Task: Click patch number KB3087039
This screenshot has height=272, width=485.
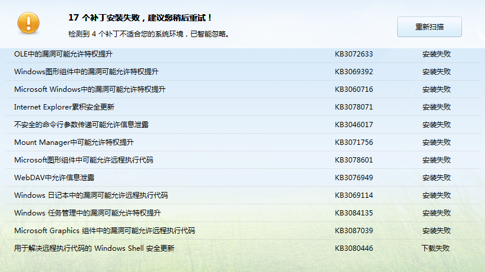Action: pos(354,230)
